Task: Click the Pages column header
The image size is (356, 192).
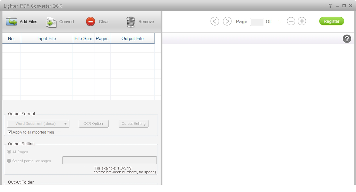Action: (x=102, y=38)
